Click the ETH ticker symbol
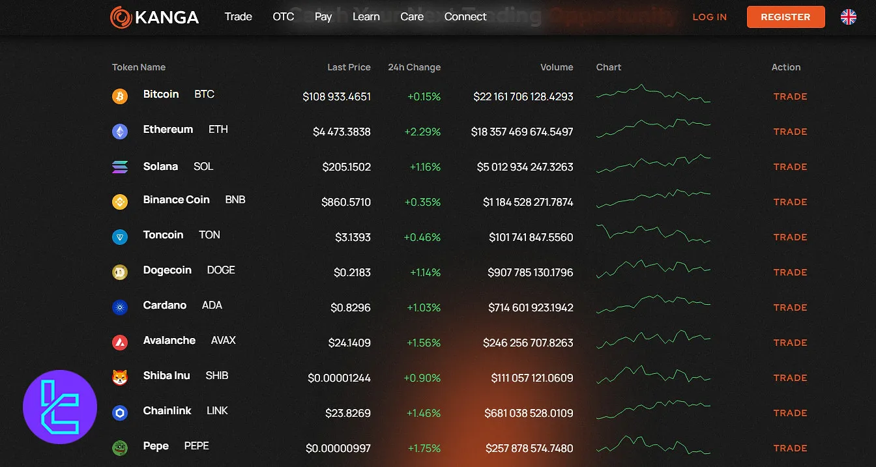This screenshot has width=876, height=467. 218,130
